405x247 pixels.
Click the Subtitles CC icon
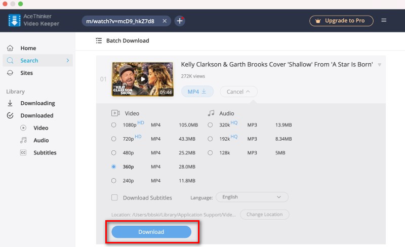(23, 152)
